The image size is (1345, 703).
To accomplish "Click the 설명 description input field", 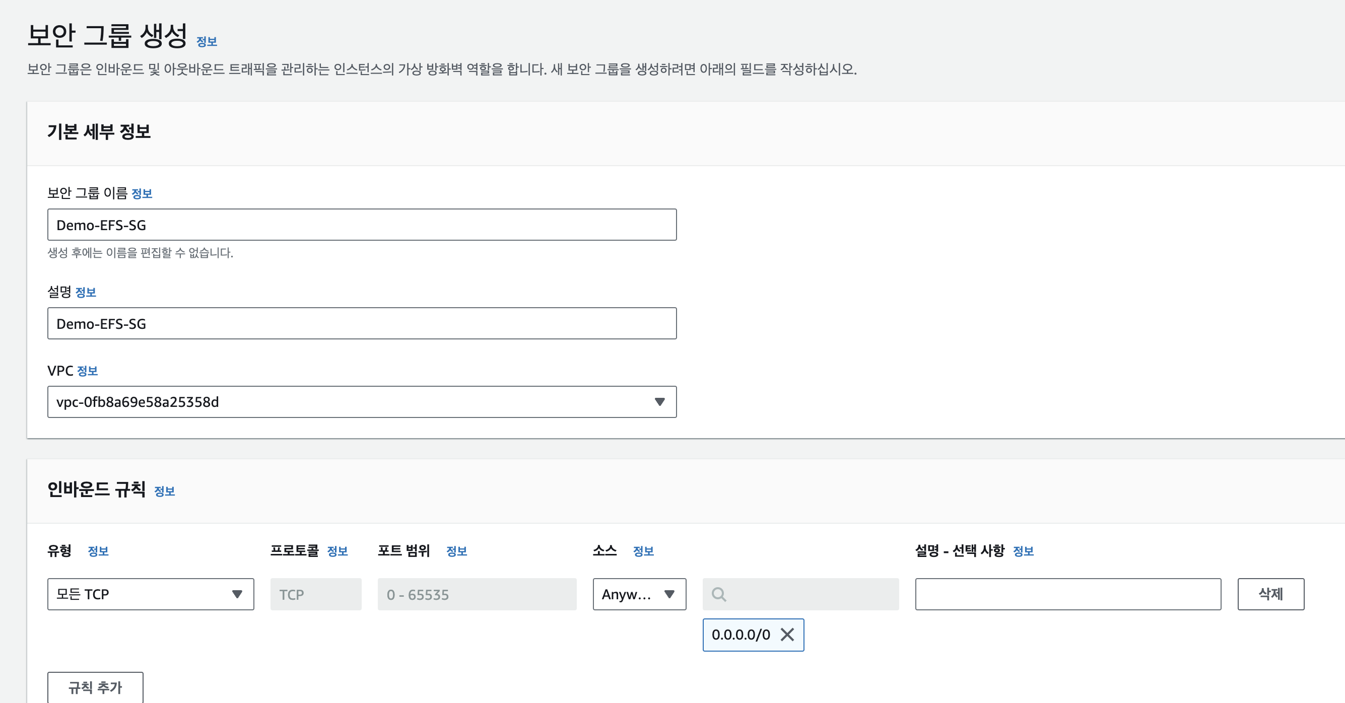I will click(362, 324).
